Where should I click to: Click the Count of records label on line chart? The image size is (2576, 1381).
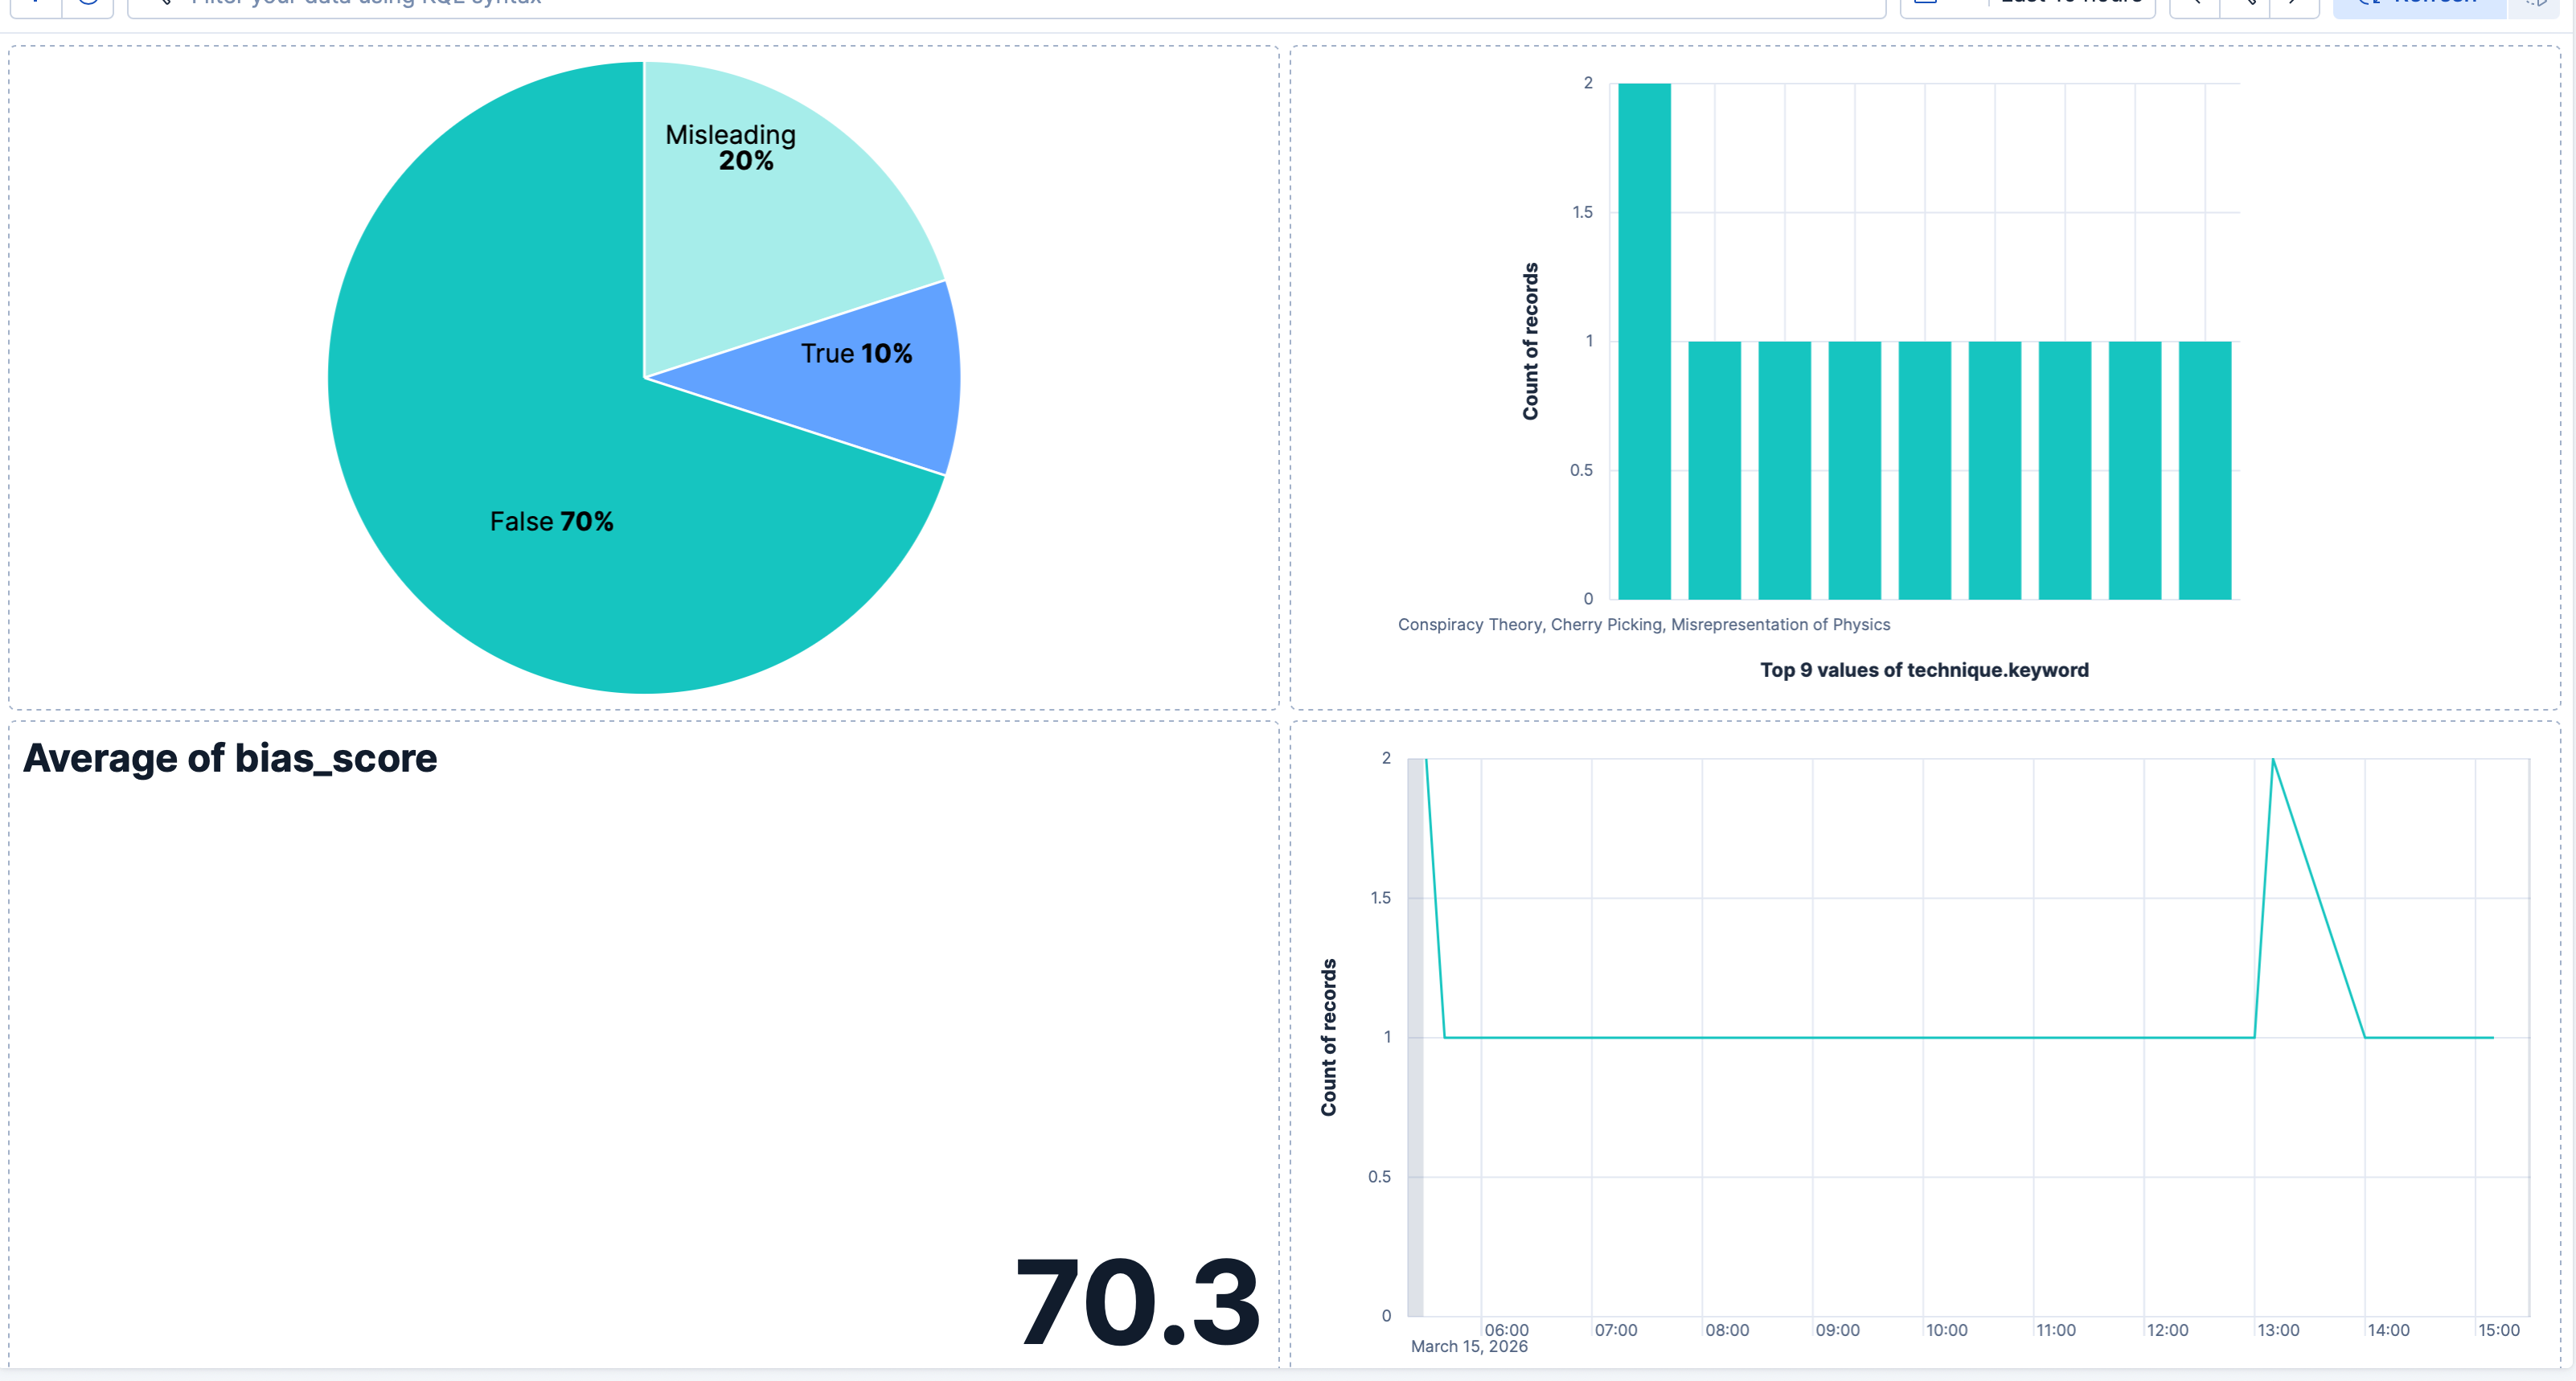click(1328, 1037)
